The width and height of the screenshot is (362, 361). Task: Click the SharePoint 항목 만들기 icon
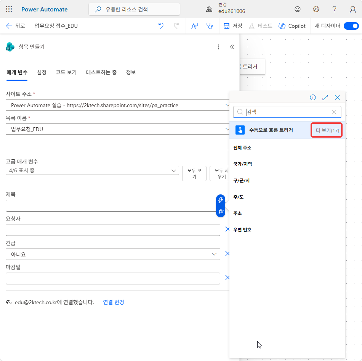point(10,47)
